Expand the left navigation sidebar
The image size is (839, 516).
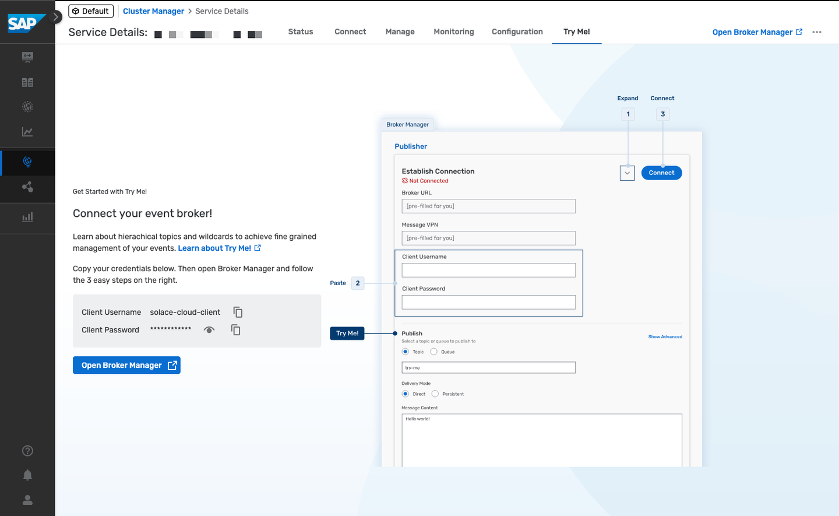(x=56, y=17)
